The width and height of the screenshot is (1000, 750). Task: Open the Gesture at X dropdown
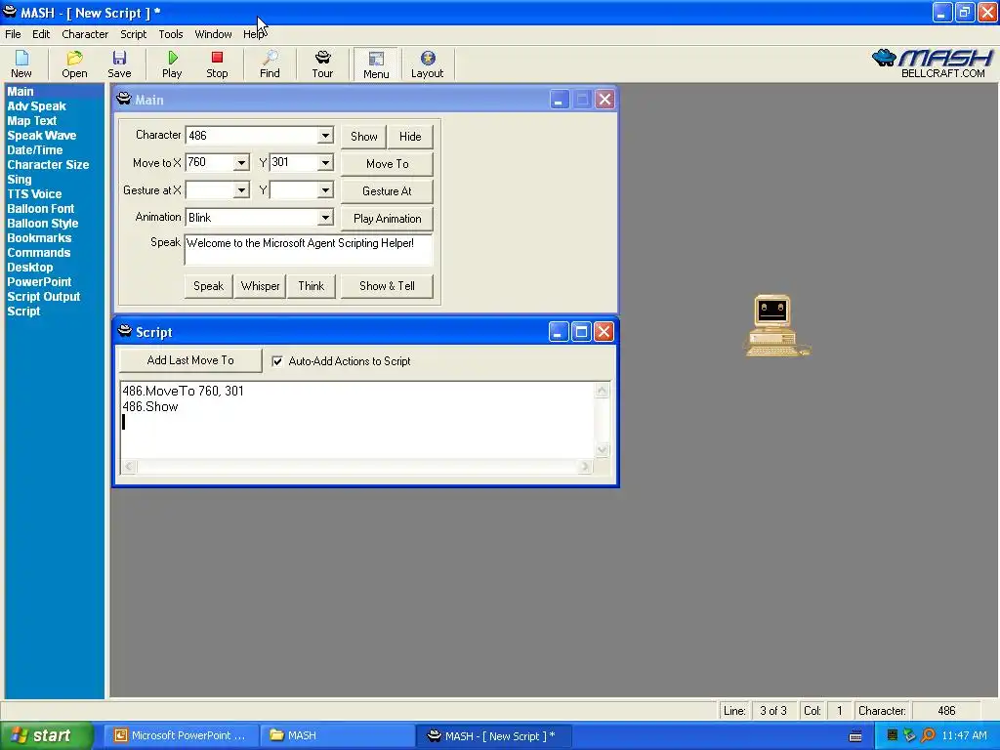[241, 190]
